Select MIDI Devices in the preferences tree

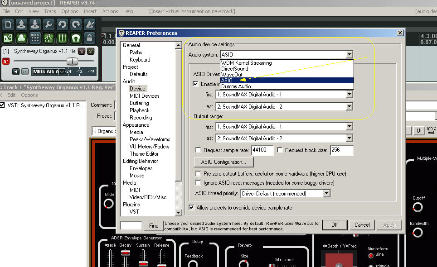144,96
